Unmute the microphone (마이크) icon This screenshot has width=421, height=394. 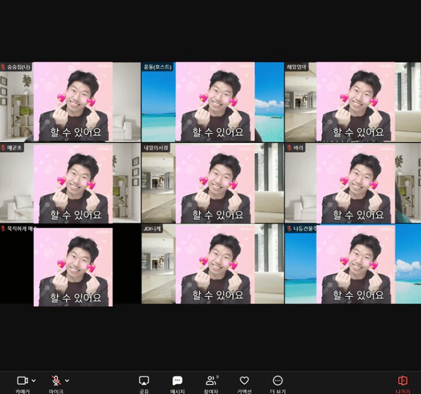click(56, 381)
